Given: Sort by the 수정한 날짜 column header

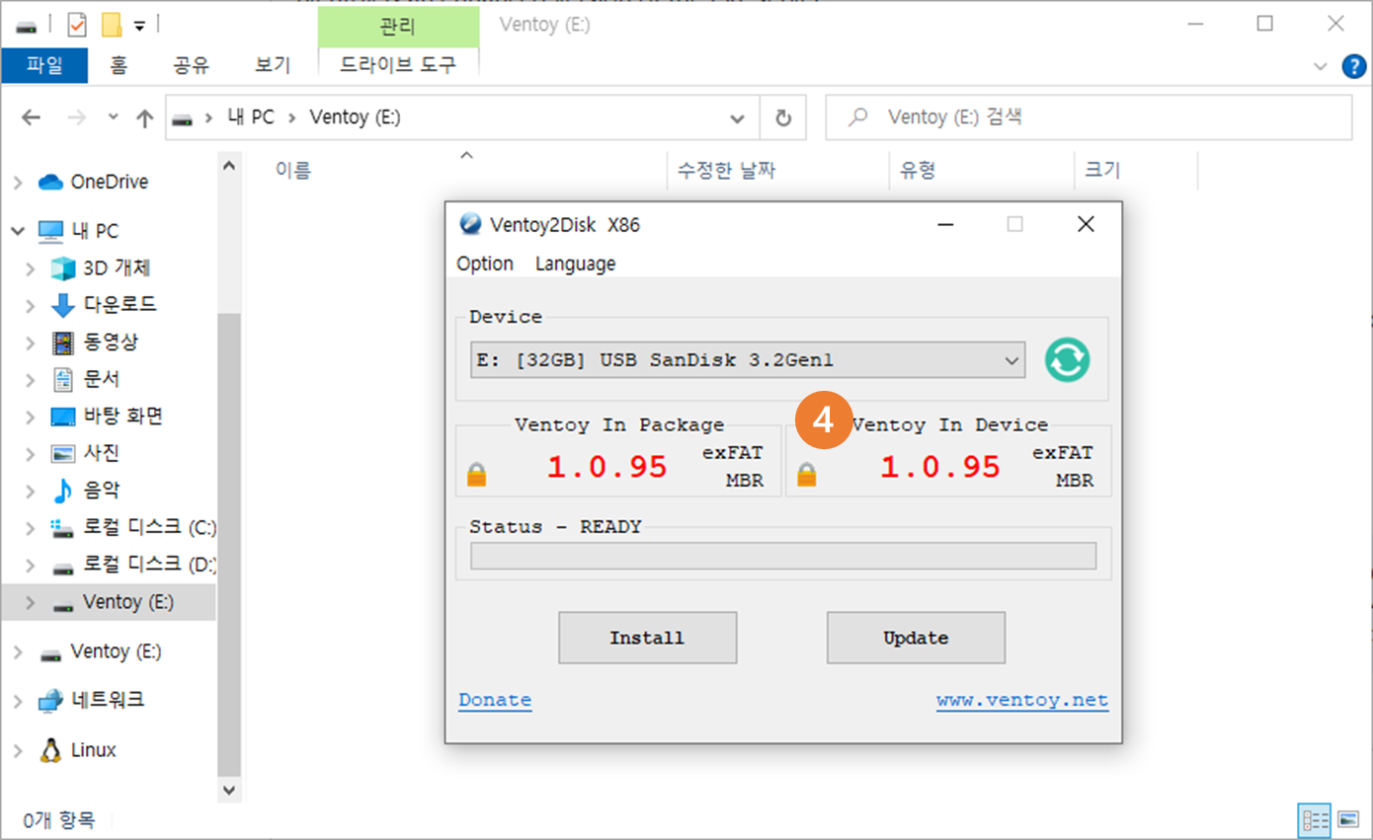Looking at the screenshot, I should click(726, 171).
